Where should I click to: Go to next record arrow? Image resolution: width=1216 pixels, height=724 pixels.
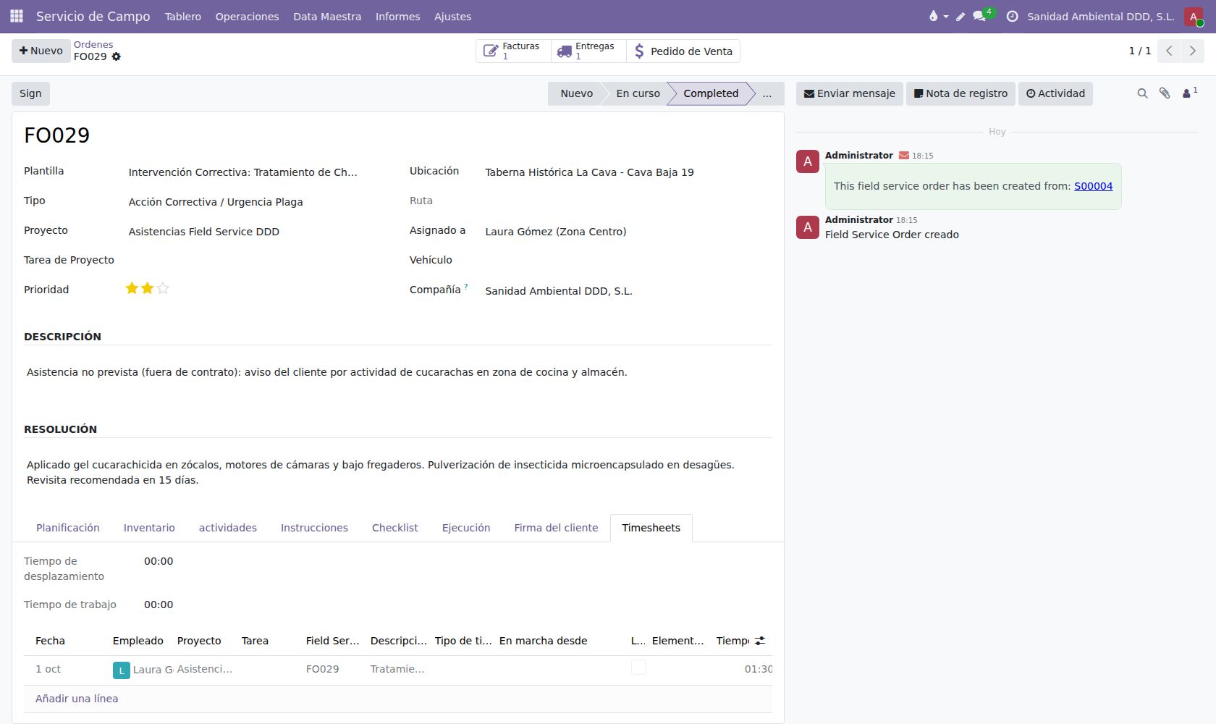[1192, 51]
